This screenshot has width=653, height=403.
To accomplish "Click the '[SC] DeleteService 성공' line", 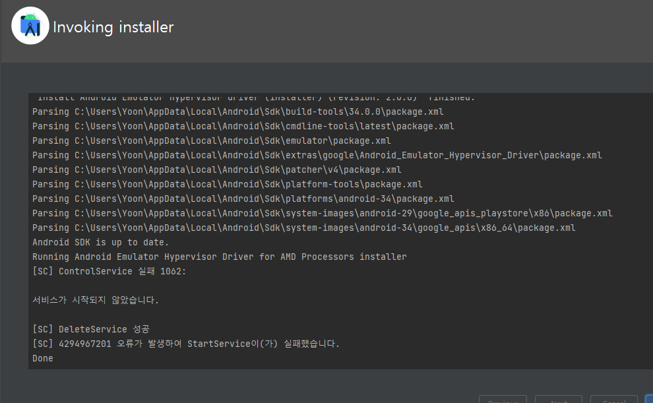I will click(x=91, y=329).
